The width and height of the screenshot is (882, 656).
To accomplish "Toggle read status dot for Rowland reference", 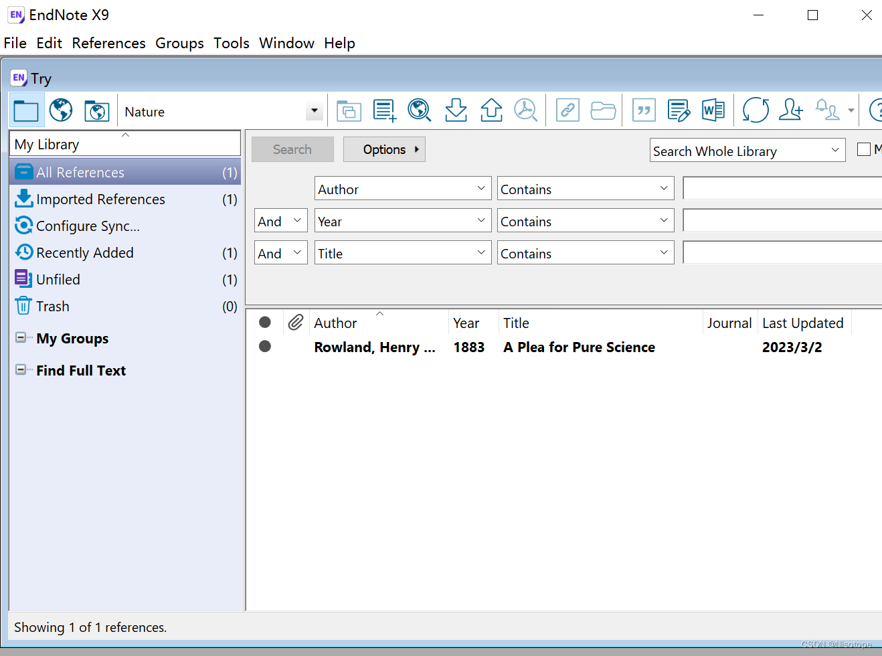I will [265, 346].
